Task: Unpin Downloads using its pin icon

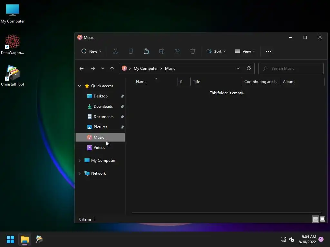Action: coord(122,106)
